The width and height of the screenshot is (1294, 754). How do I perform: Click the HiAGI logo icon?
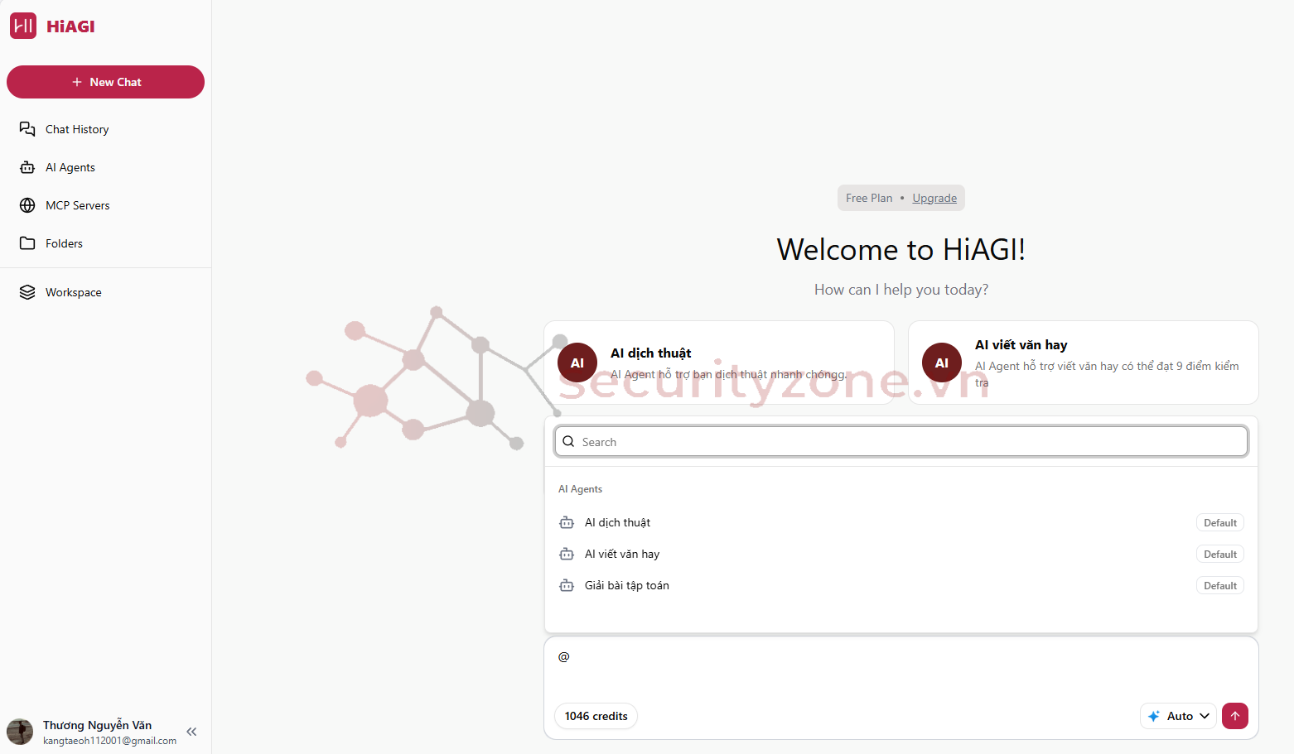(x=23, y=26)
